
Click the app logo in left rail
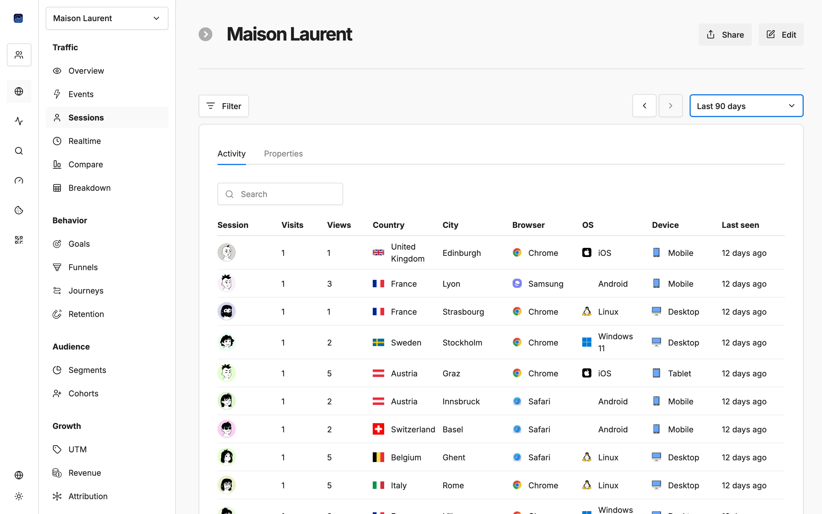18,18
